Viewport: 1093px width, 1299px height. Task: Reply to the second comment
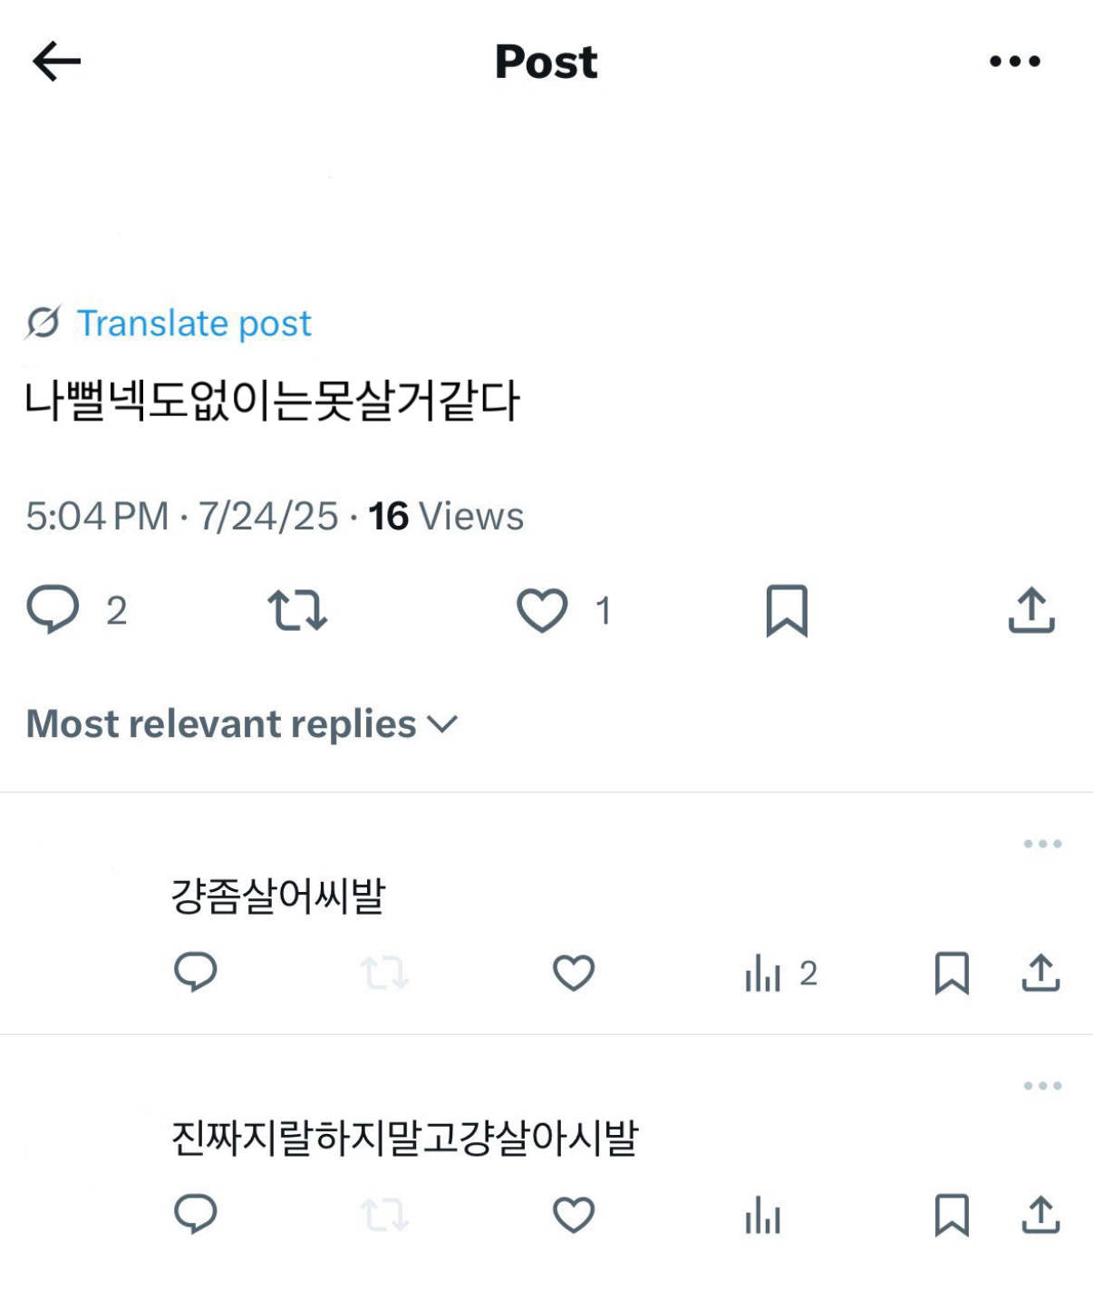(196, 1215)
